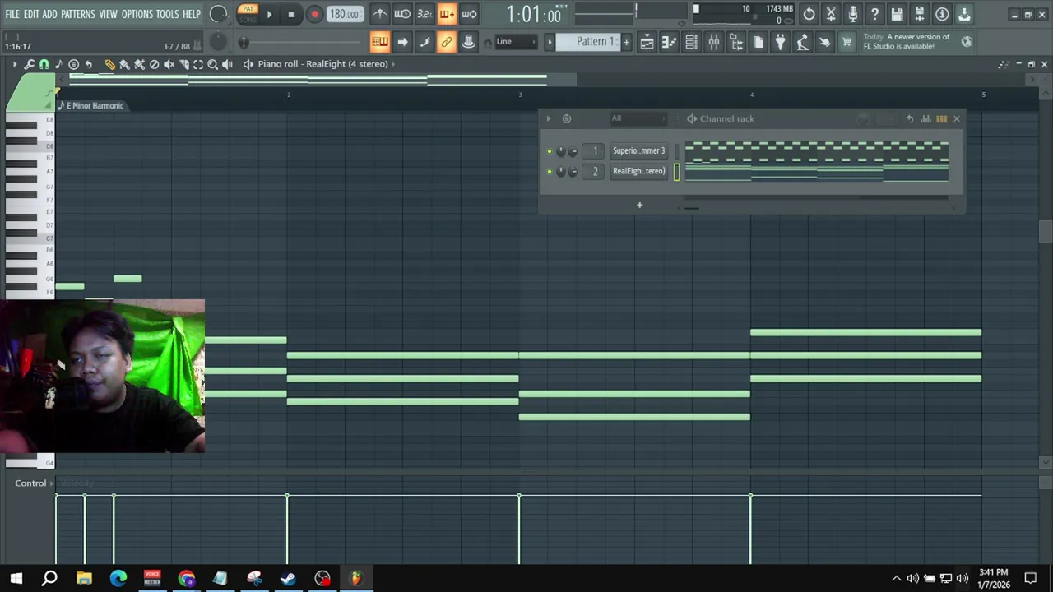
Task: Open the help question mark icon
Action: tap(875, 14)
